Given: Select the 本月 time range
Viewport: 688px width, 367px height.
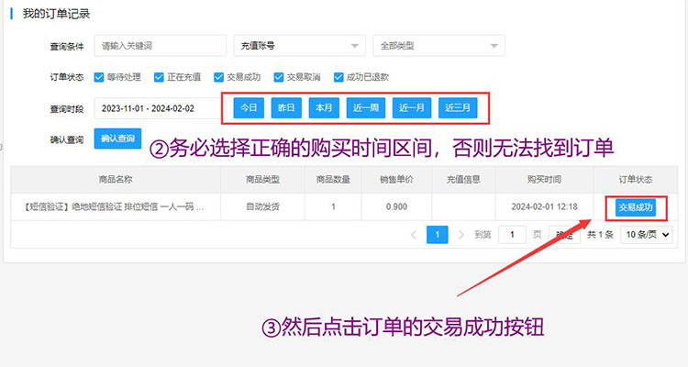Looking at the screenshot, I should coord(324,107).
